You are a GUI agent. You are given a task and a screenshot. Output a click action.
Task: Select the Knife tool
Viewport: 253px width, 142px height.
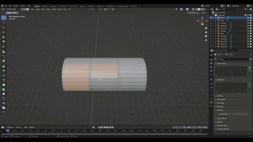4,80
